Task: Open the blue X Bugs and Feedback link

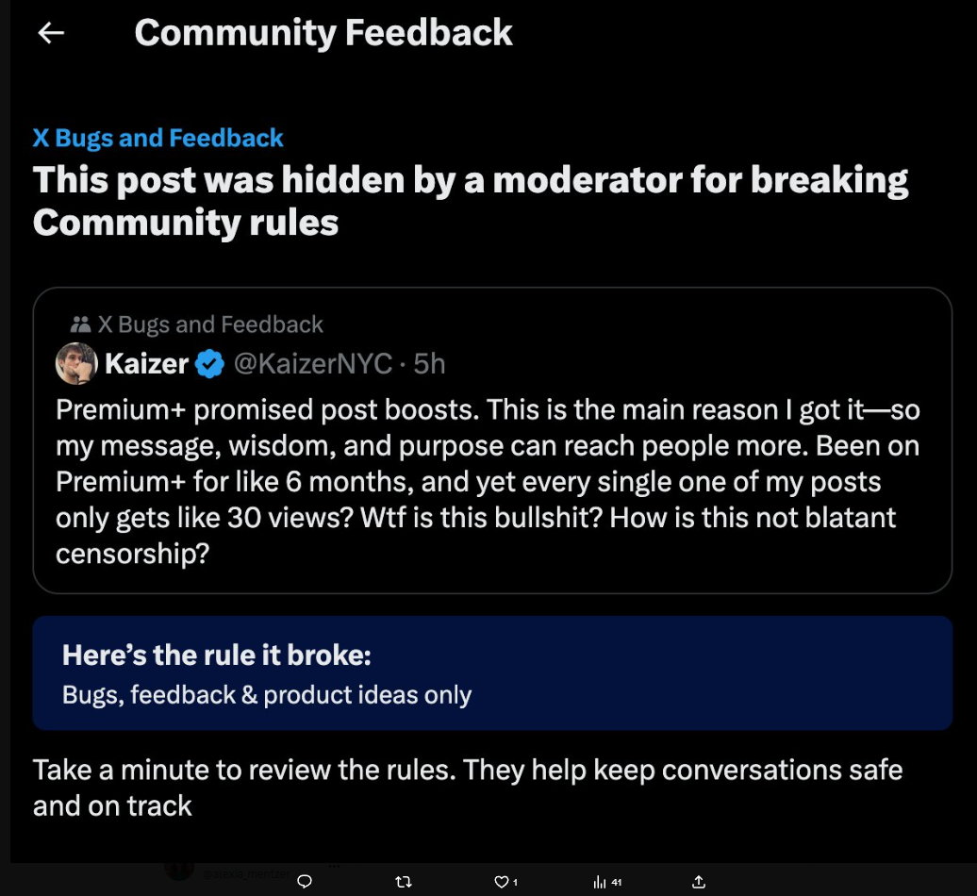Action: pyautogui.click(x=157, y=138)
